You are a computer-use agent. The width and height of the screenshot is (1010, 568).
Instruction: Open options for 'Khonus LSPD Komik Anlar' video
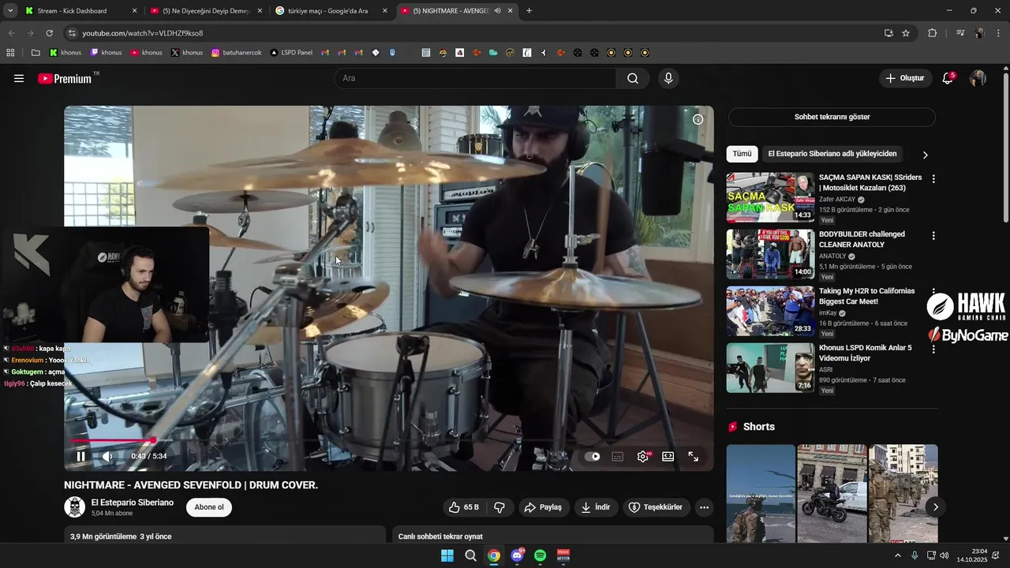933,349
